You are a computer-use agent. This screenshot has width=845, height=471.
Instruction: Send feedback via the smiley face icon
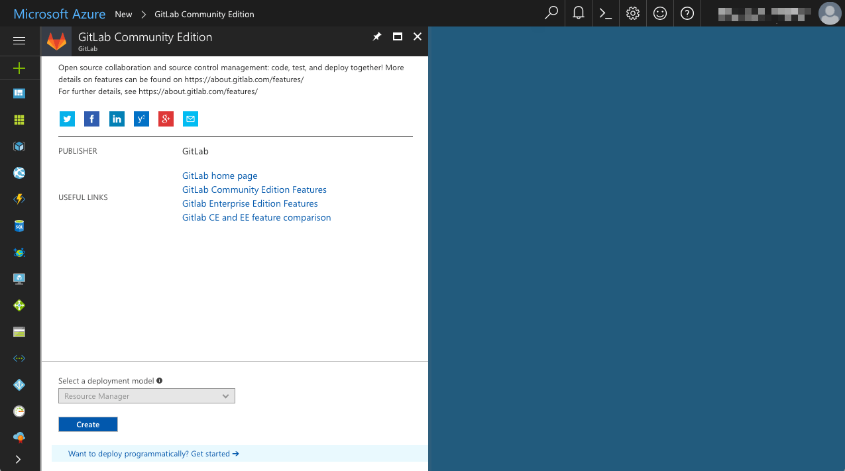coord(659,13)
